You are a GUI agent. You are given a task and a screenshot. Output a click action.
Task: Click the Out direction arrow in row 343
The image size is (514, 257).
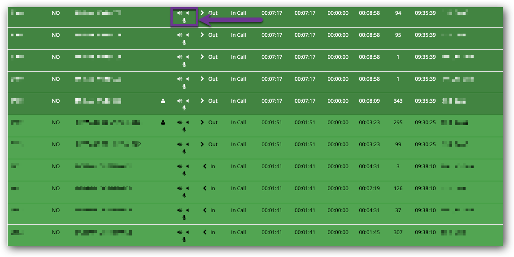click(202, 100)
